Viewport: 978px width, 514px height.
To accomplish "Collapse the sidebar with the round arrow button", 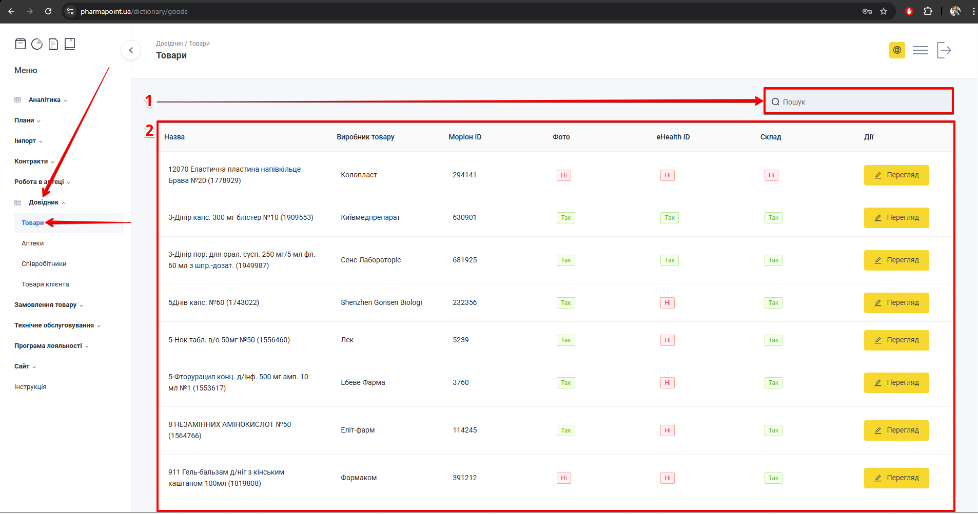I will (131, 50).
